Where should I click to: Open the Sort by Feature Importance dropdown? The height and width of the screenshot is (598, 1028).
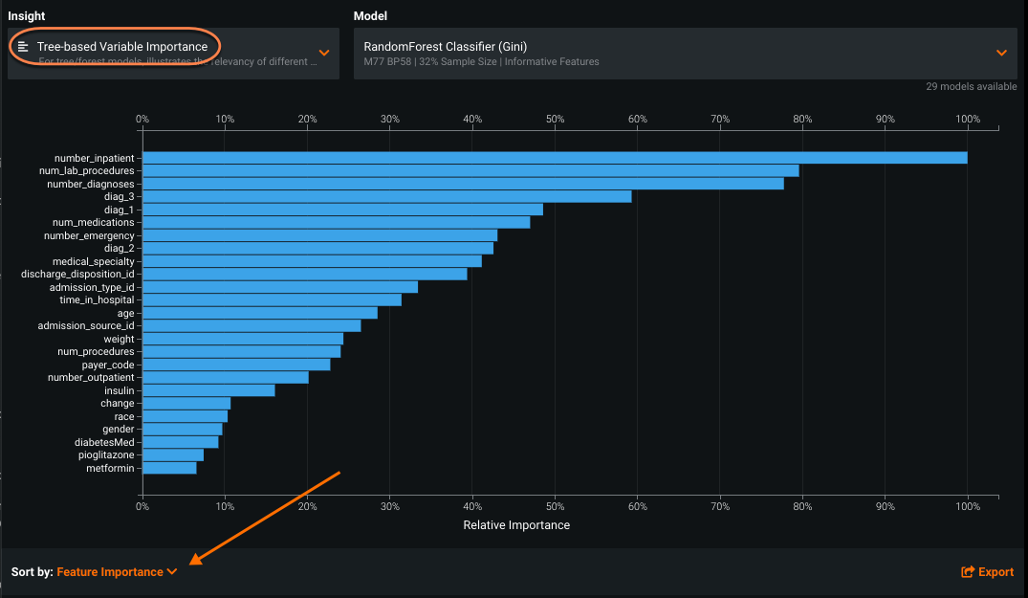[117, 572]
